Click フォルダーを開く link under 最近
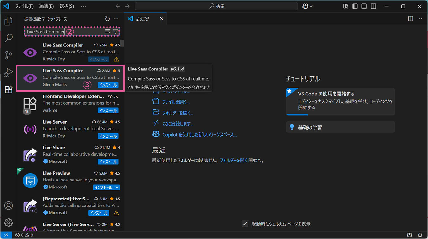428x239 pixels. 234,160
